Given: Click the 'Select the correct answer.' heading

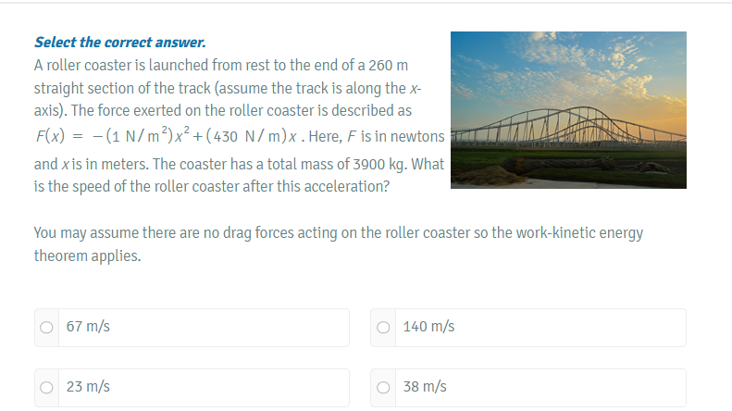Looking at the screenshot, I should click(x=119, y=43).
